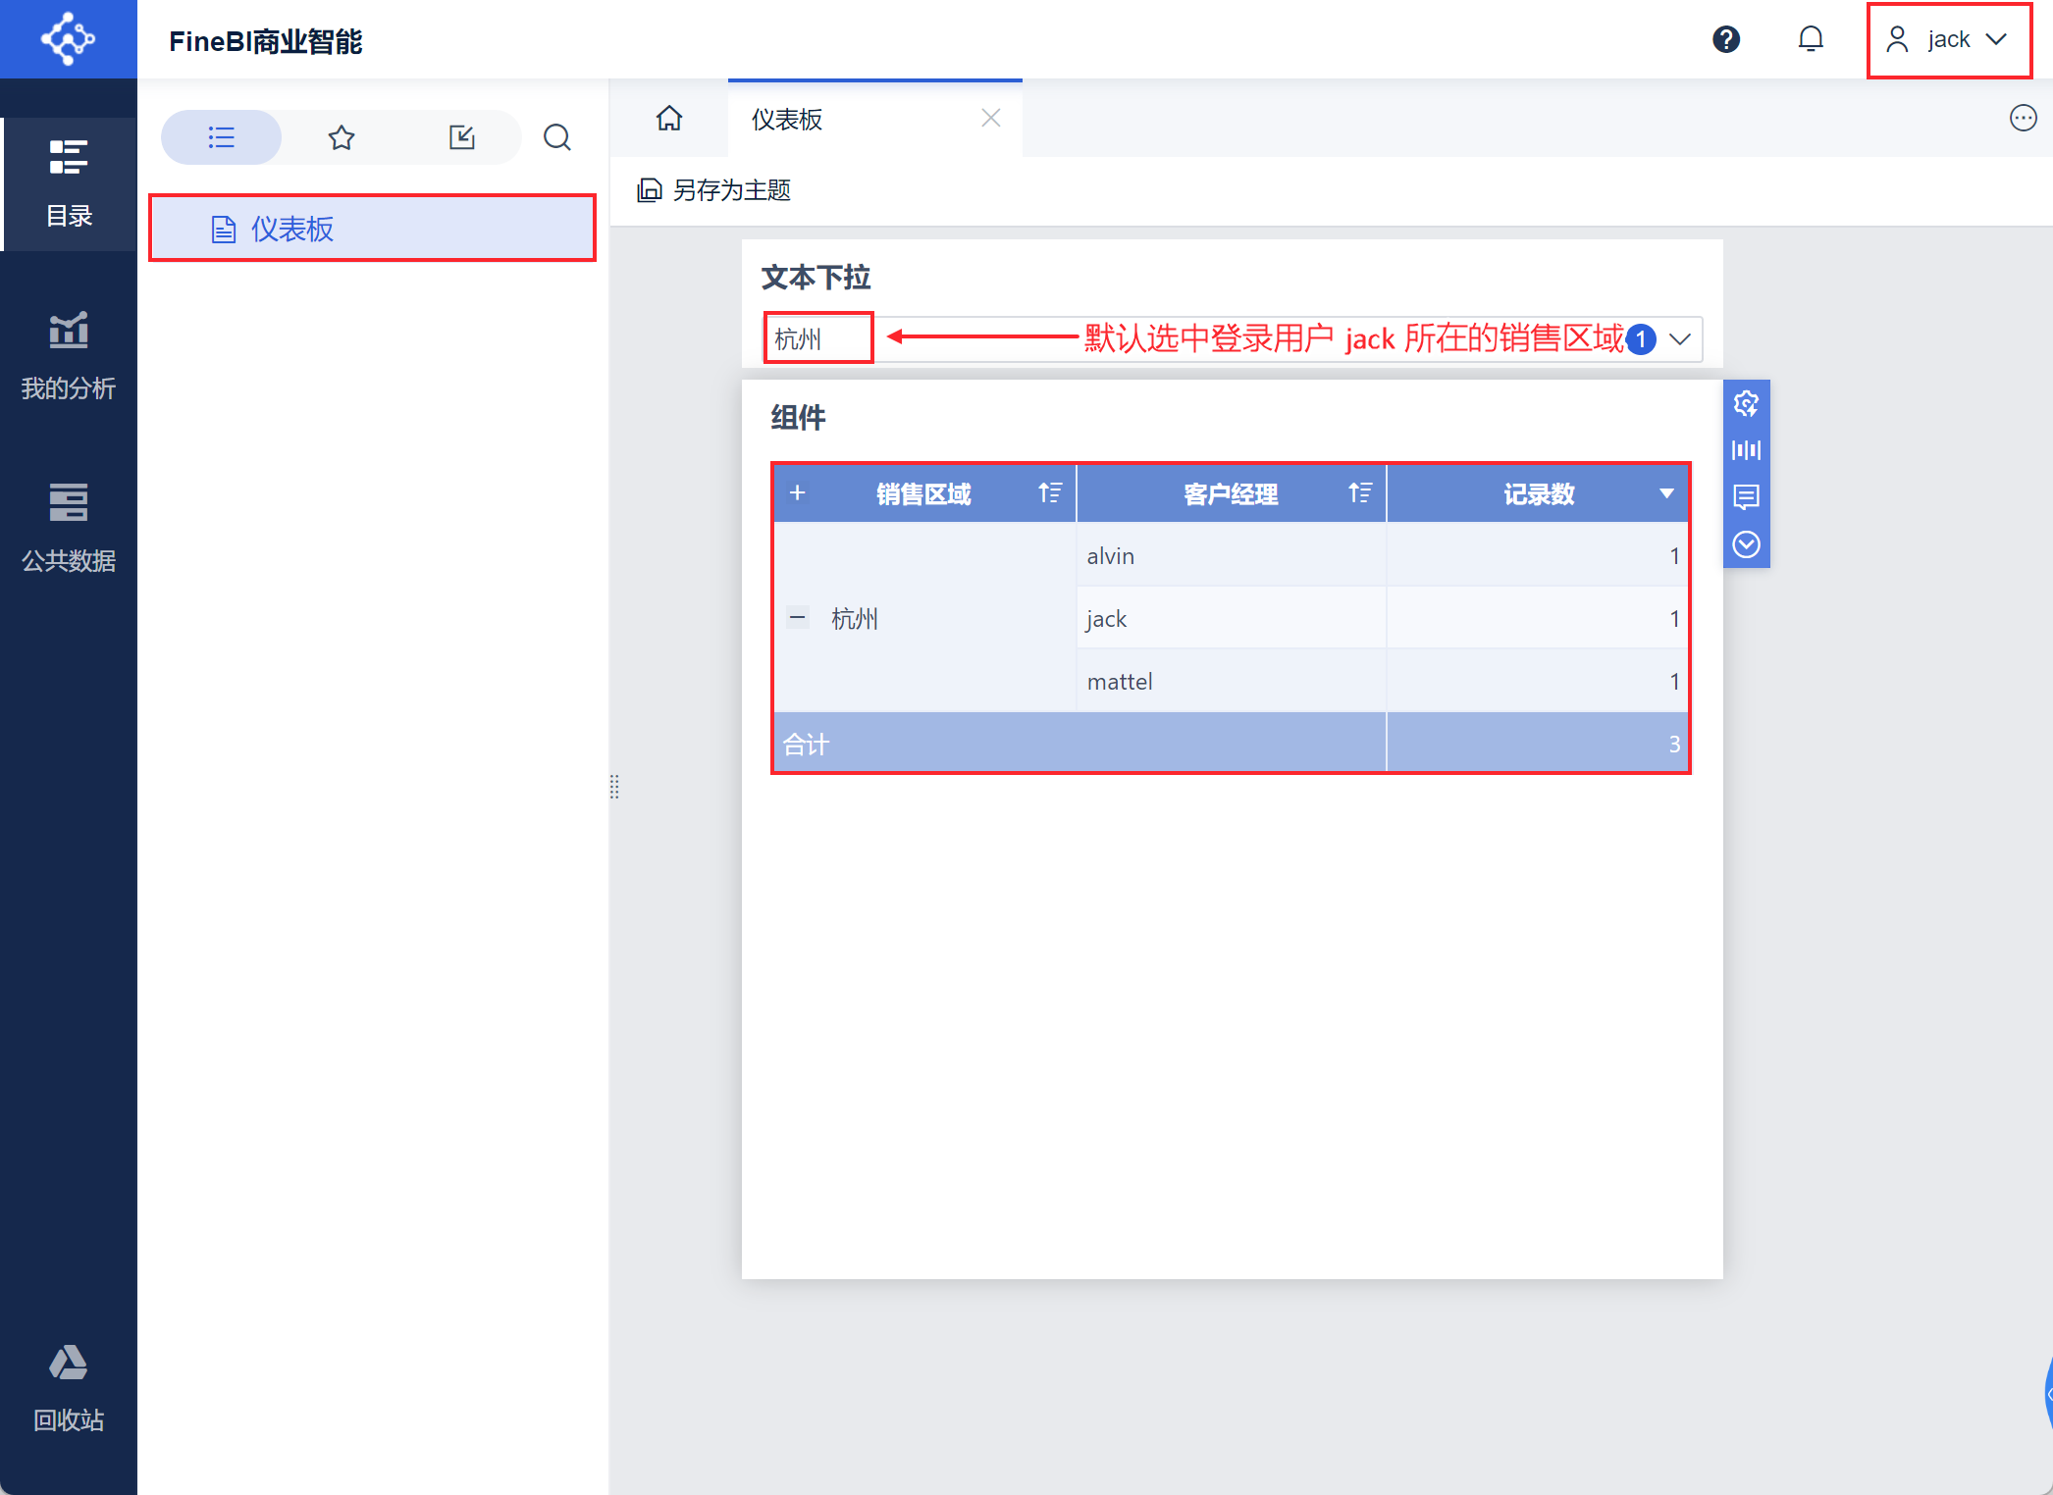Open the 记录数 column dropdown arrow
Image resolution: width=2053 pixels, height=1495 pixels.
pos(1666,493)
